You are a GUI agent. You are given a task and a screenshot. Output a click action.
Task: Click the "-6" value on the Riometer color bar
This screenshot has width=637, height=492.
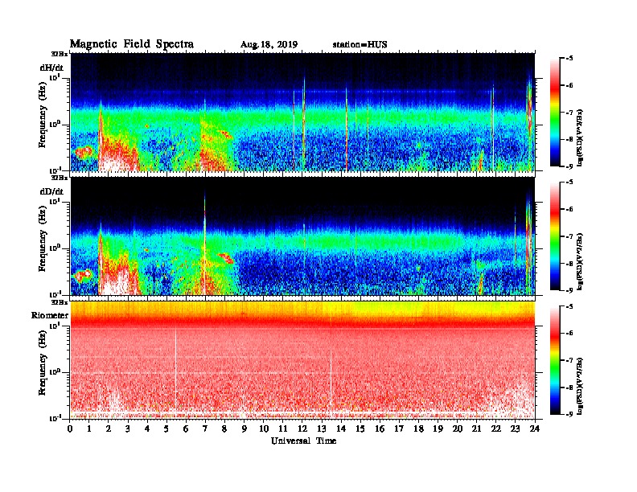point(569,334)
